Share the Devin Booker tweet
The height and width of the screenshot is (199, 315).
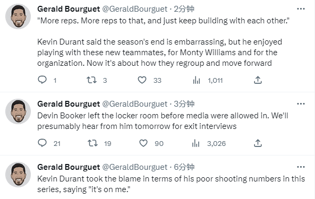(x=258, y=143)
